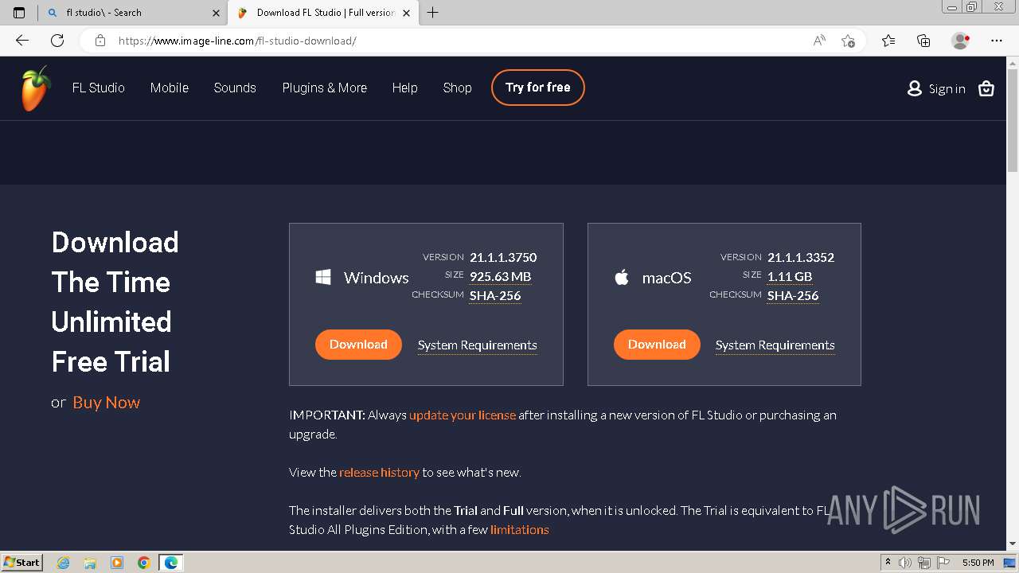Open the release history link
This screenshot has height=573, width=1019.
point(379,472)
